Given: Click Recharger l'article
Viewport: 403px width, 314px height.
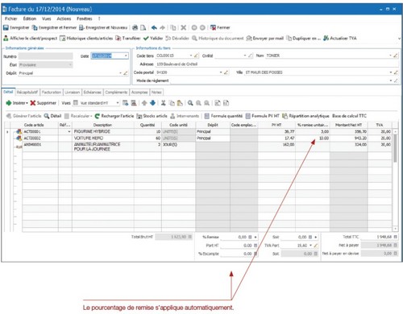Looking at the screenshot, I should coord(114,116).
